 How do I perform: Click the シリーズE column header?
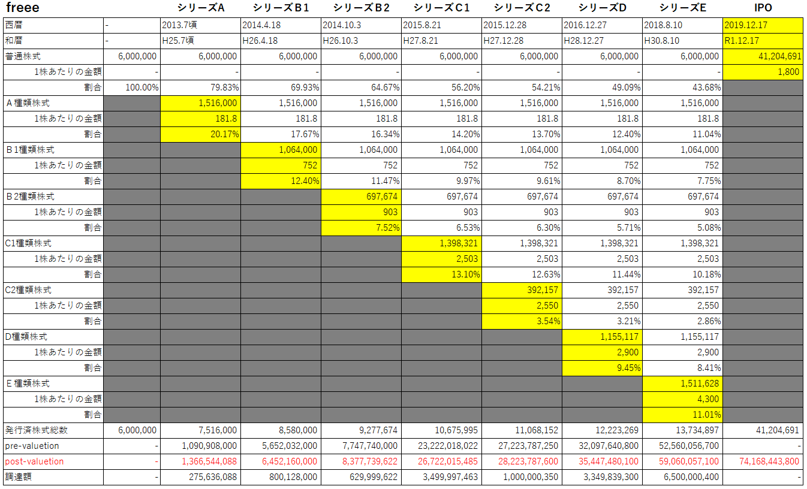tap(682, 9)
